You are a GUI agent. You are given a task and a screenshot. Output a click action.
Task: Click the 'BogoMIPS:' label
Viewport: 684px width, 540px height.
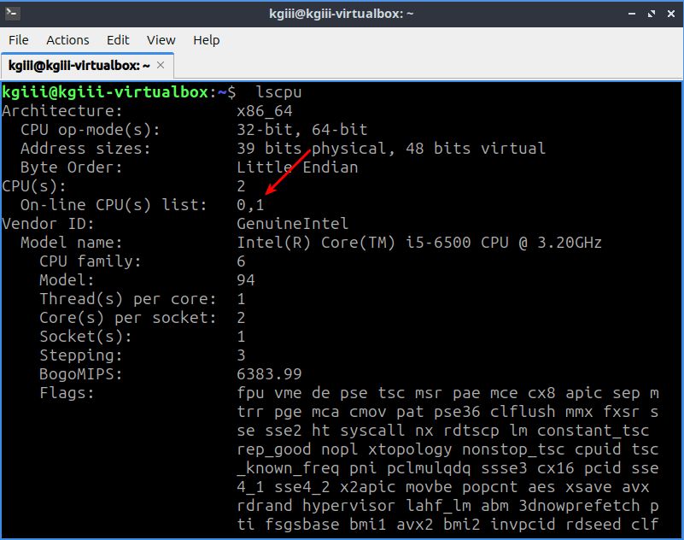[81, 373]
